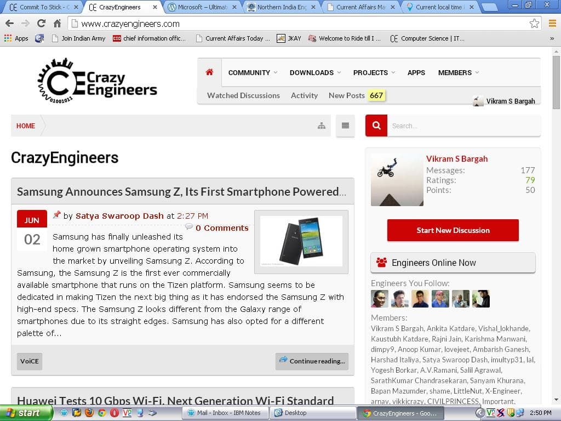Click the Start New Discussion button

(x=453, y=230)
